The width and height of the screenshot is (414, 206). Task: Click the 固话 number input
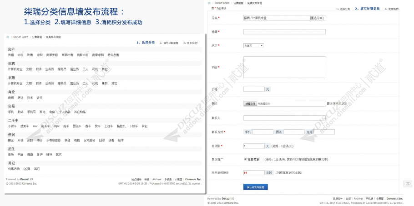coord(294,132)
